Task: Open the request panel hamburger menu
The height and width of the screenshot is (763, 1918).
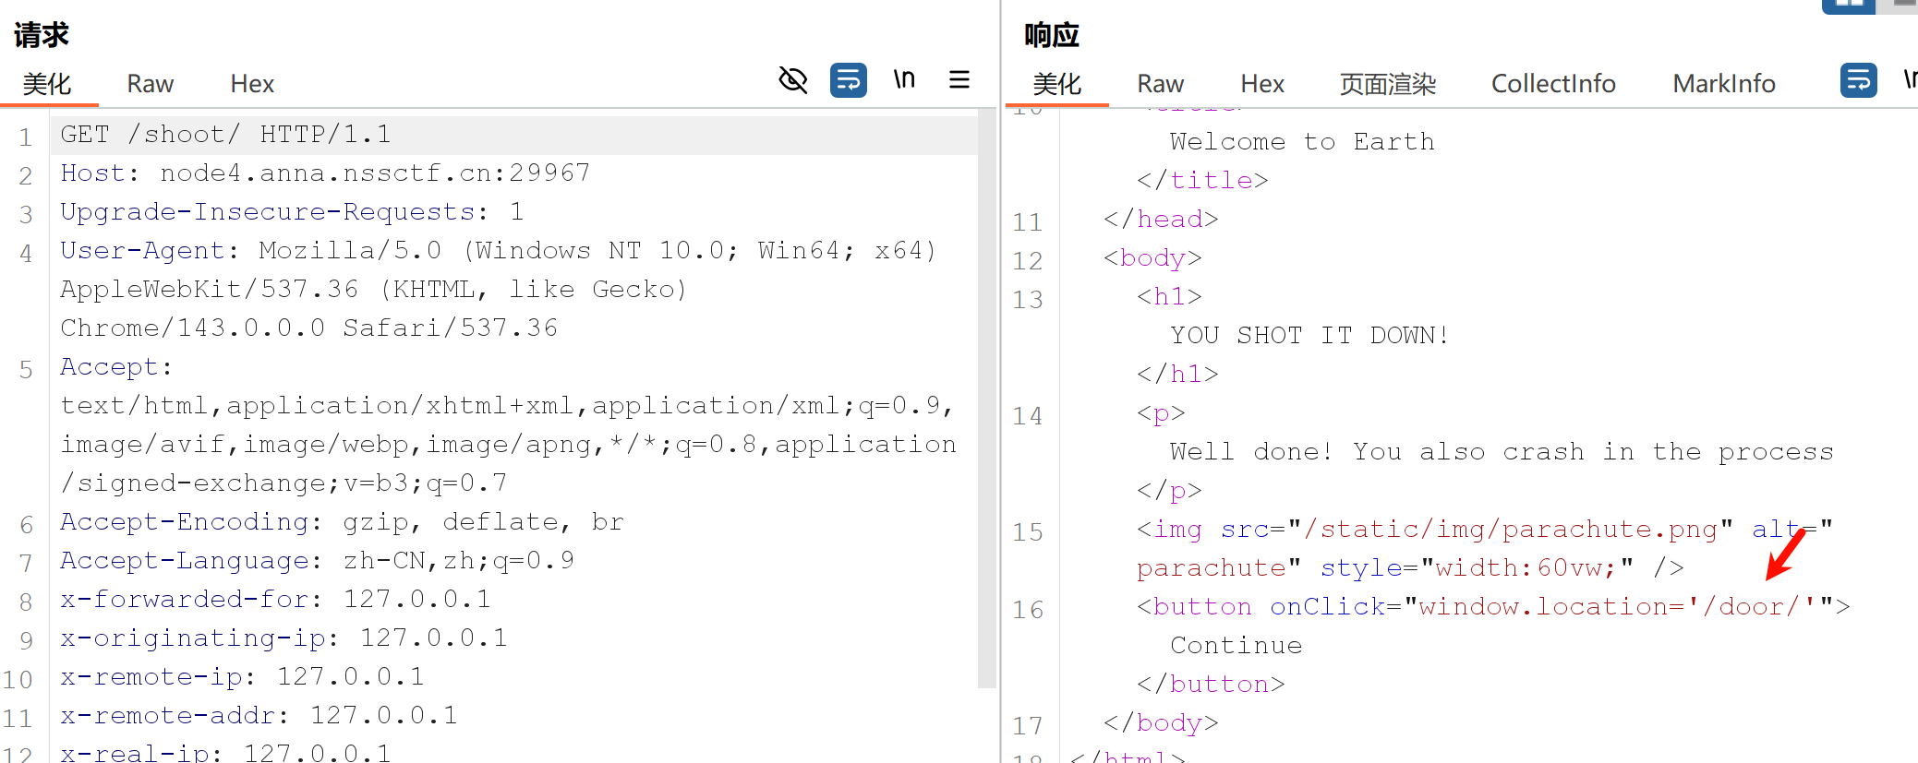Action: tap(959, 79)
